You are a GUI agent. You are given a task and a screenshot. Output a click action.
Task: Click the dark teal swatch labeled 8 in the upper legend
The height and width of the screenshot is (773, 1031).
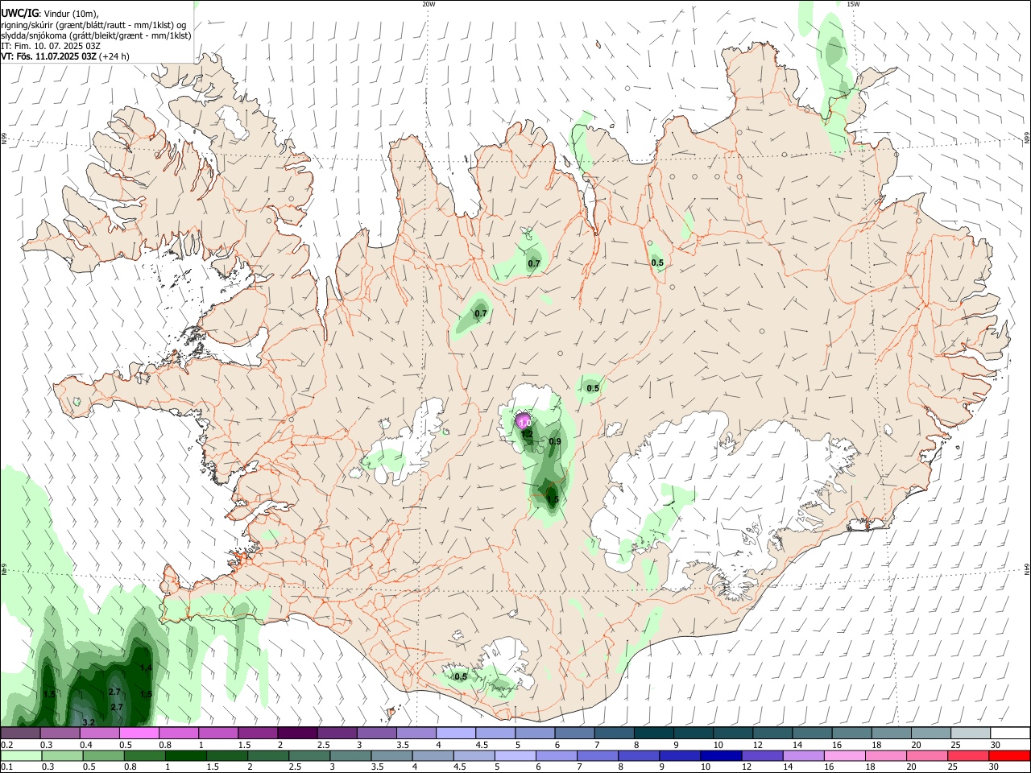[x=653, y=734]
